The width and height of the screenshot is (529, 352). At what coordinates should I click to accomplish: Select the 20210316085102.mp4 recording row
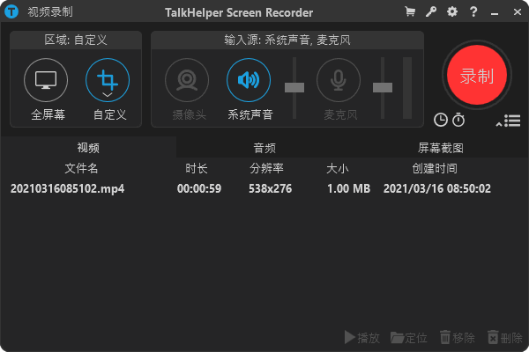point(264,188)
